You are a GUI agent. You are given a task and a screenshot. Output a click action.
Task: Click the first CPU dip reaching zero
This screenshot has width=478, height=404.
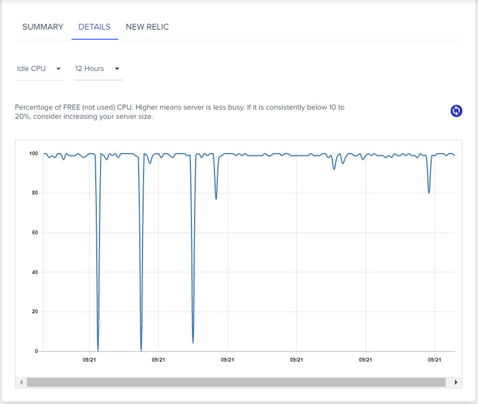[98, 350]
